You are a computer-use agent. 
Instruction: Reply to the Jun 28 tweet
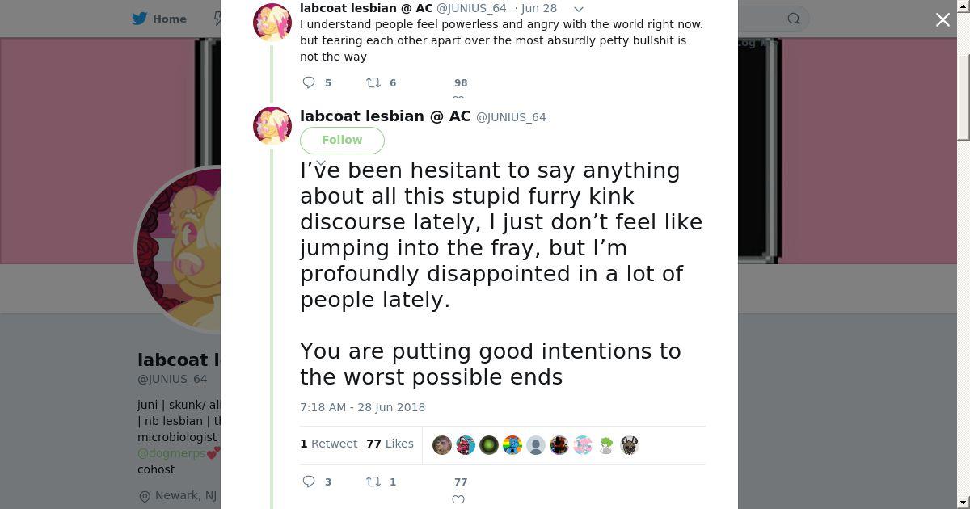[309, 82]
